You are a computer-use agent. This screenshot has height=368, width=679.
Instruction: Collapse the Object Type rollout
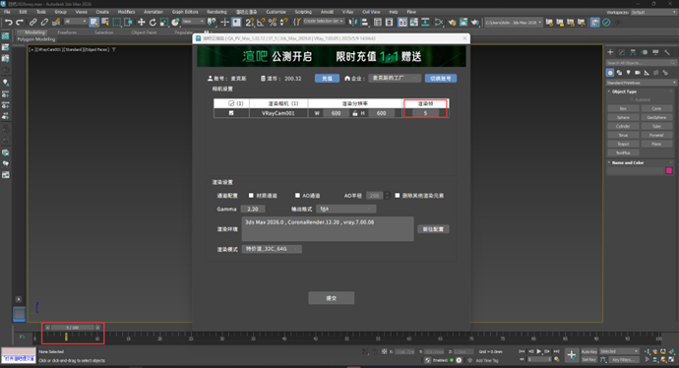coord(624,92)
